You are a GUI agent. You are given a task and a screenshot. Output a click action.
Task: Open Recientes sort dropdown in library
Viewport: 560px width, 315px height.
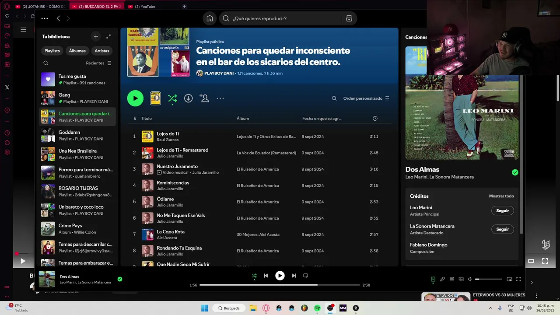(x=98, y=63)
